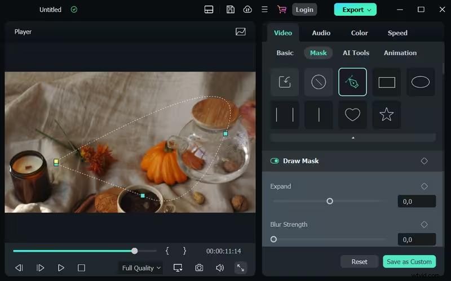Open the shopping cart icon

tap(282, 10)
